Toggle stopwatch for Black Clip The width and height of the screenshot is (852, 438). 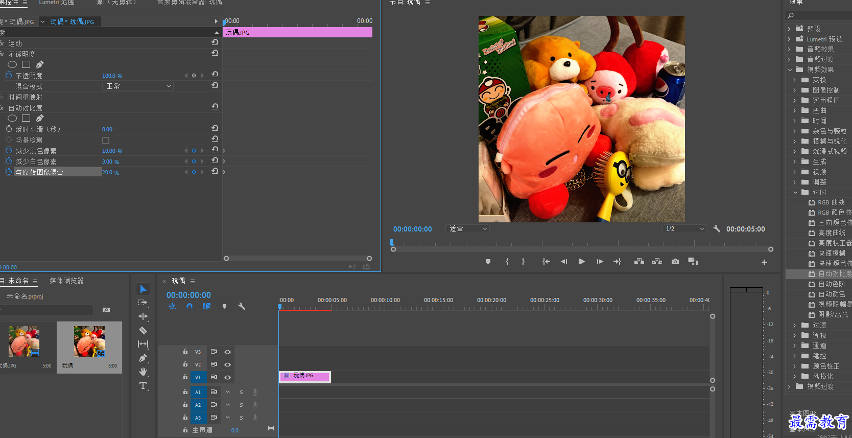click(9, 151)
